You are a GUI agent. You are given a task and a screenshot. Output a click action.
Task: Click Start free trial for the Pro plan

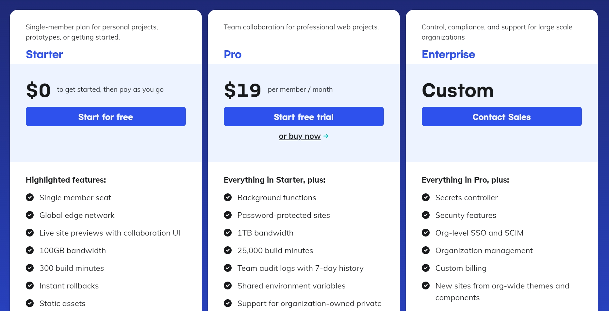pyautogui.click(x=304, y=117)
